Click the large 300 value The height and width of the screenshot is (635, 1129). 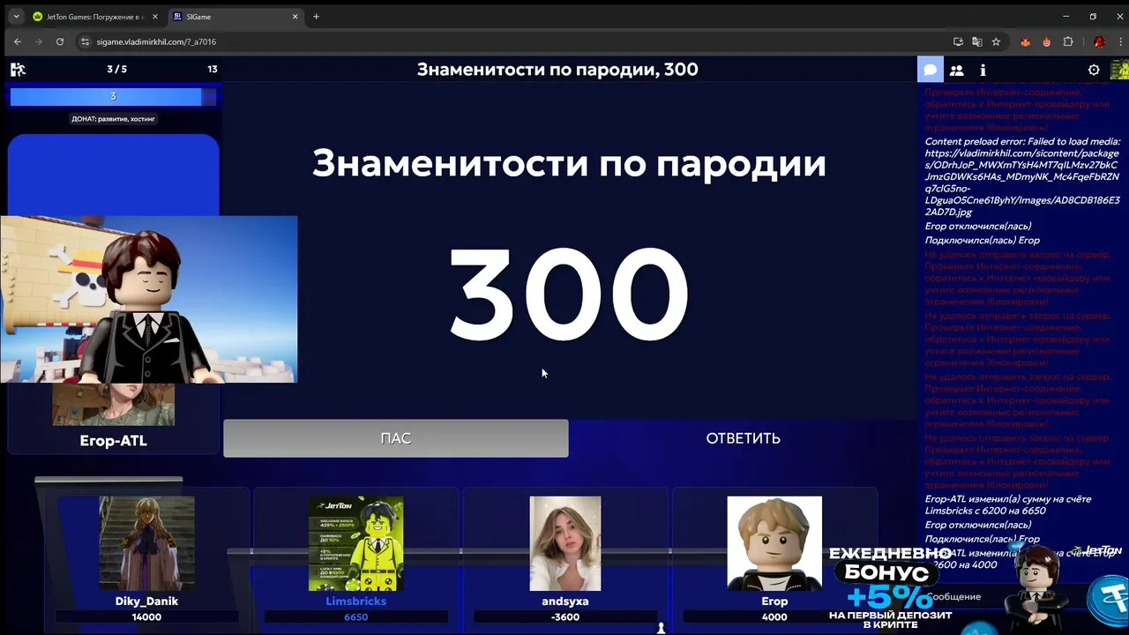pos(569,295)
